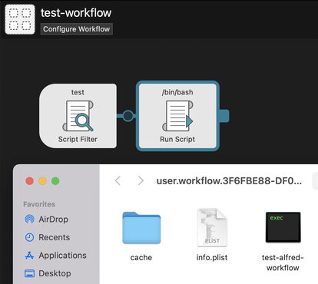Viewport: 318px width, 284px height.
Task: Select the /bin/bash Run Script node
Action: pyautogui.click(x=177, y=116)
